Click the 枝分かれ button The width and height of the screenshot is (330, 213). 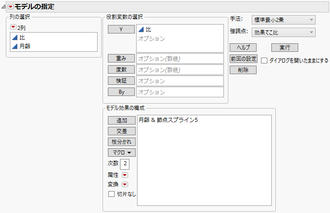(x=122, y=142)
